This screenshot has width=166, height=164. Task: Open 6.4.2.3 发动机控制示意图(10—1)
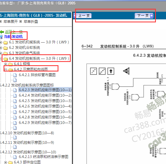45,90
